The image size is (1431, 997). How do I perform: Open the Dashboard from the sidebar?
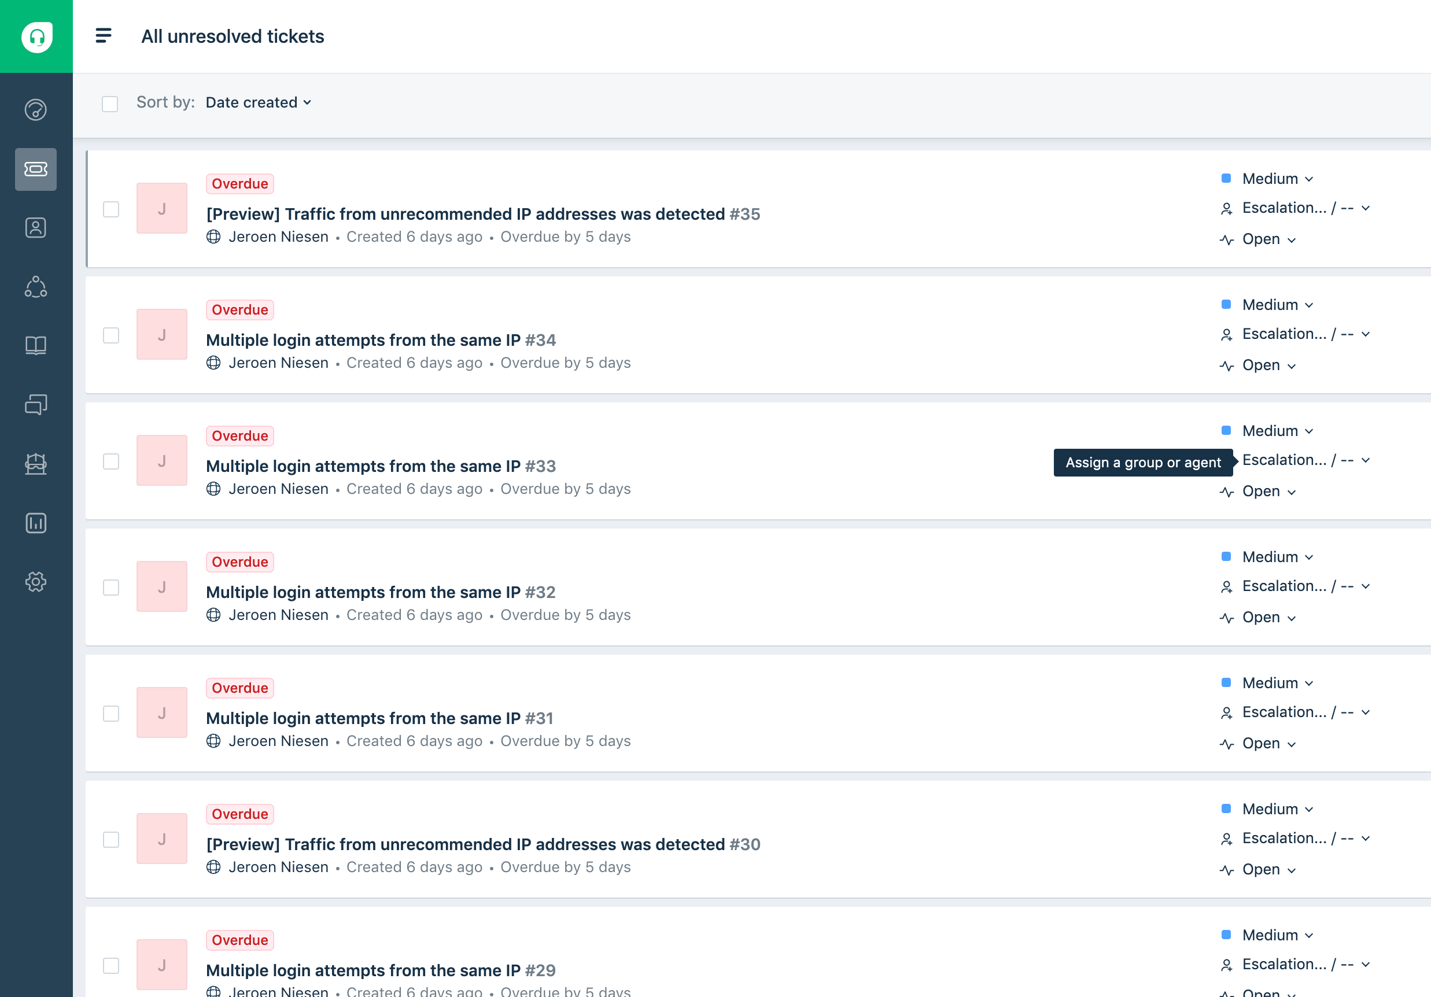click(x=35, y=109)
